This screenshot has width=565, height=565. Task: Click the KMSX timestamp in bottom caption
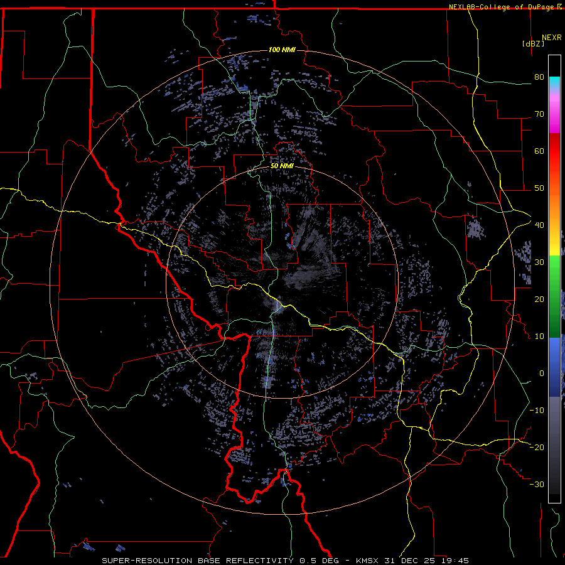[x=411, y=560]
